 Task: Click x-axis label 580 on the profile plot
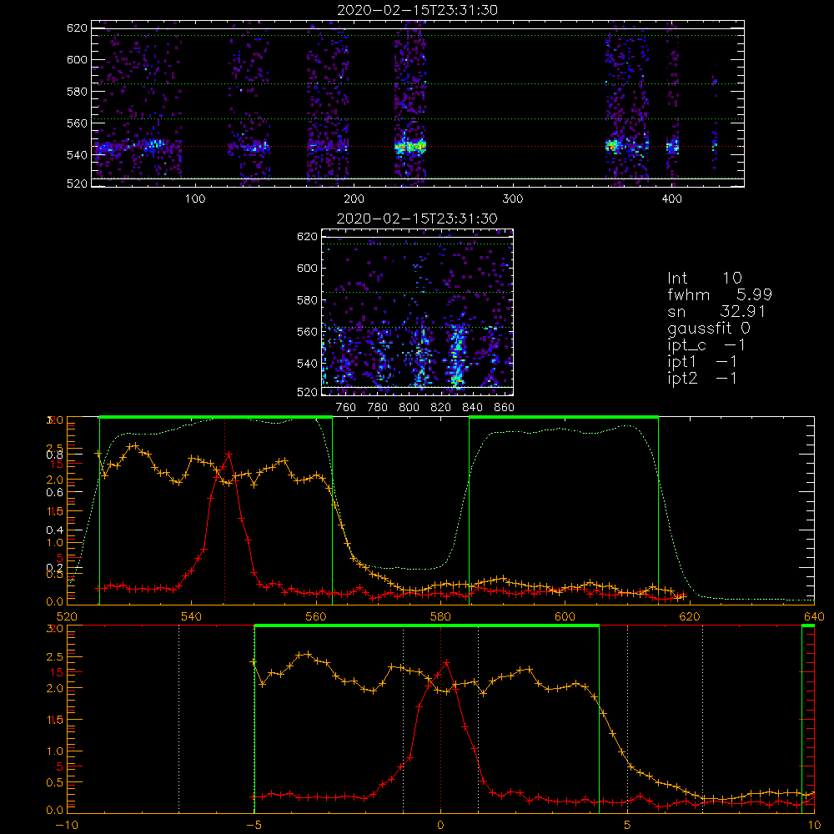[440, 617]
